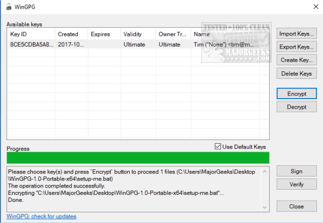
Task: Click 'The operation completed successfully.' log line
Action: coord(57,186)
